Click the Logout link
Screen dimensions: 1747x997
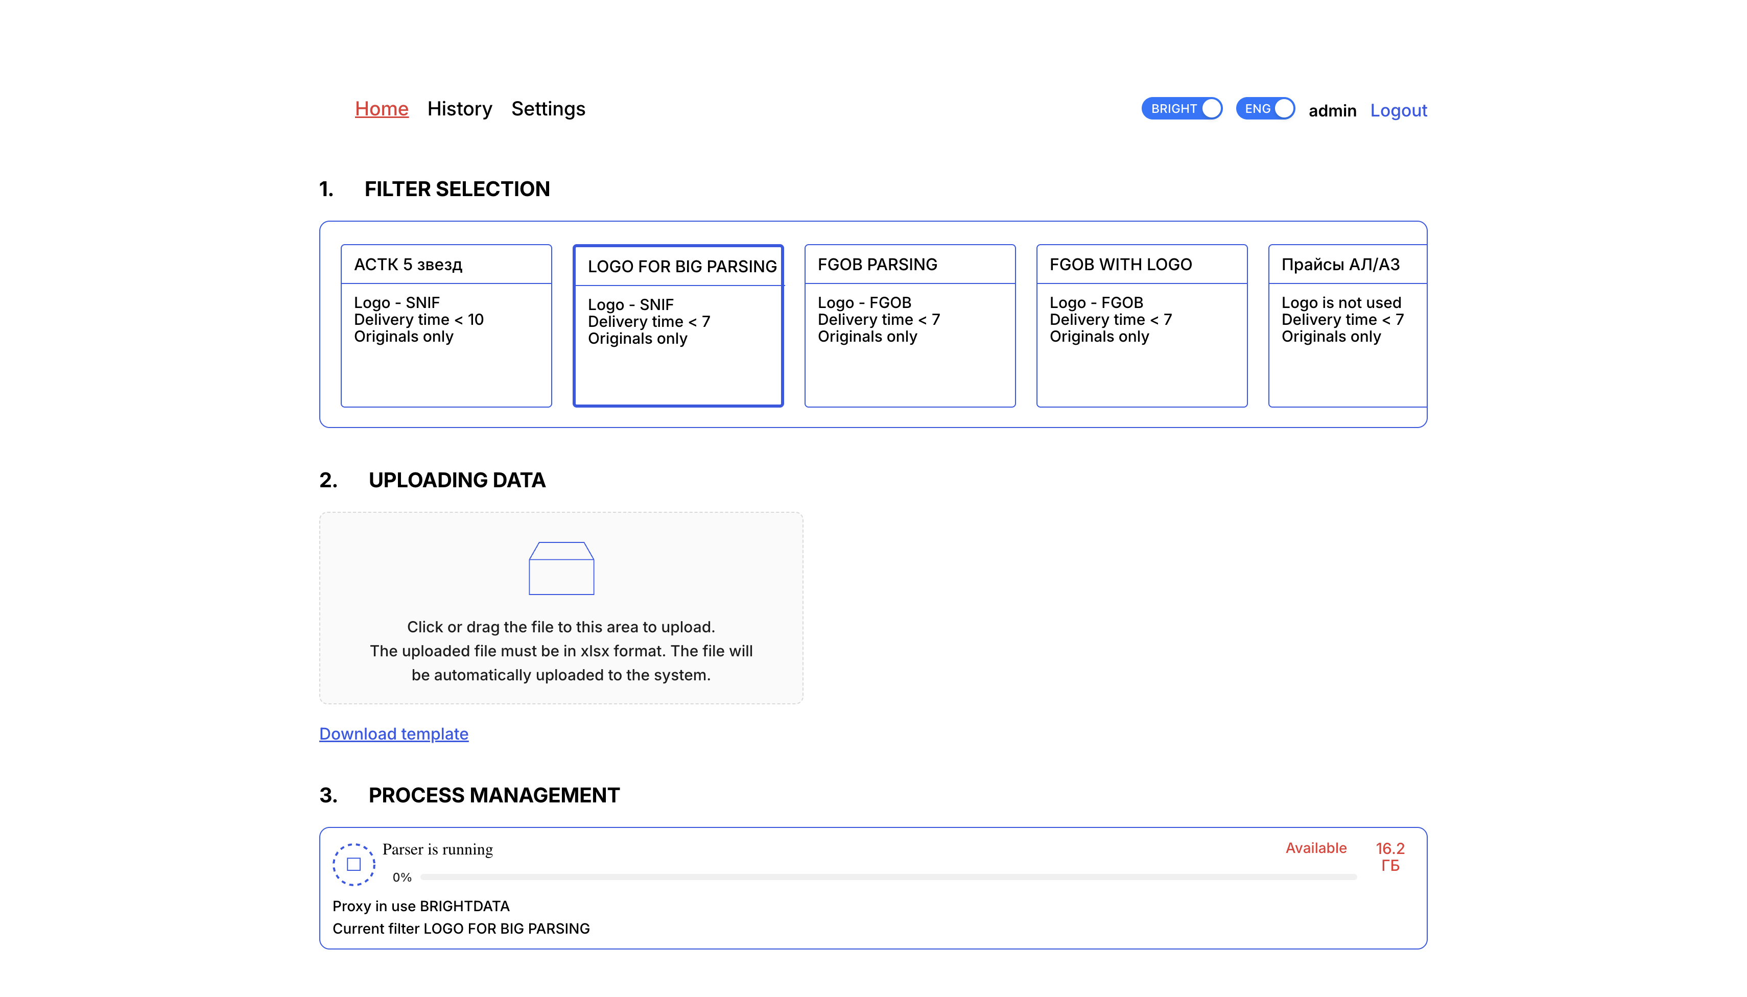(x=1398, y=110)
